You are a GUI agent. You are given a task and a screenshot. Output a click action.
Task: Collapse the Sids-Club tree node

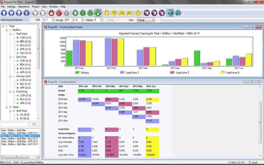pyautogui.click(x=10, y=57)
